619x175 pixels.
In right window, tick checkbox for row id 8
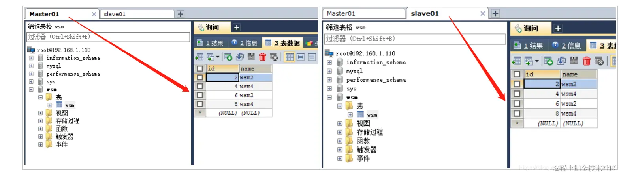tap(517, 114)
